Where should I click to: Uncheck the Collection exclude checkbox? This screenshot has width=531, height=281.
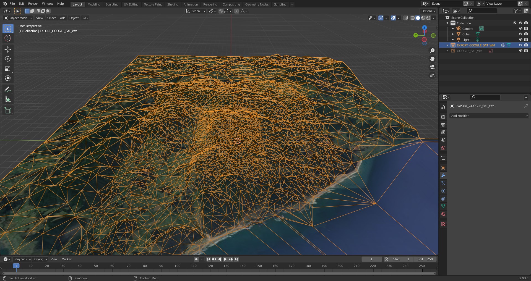tap(515, 23)
